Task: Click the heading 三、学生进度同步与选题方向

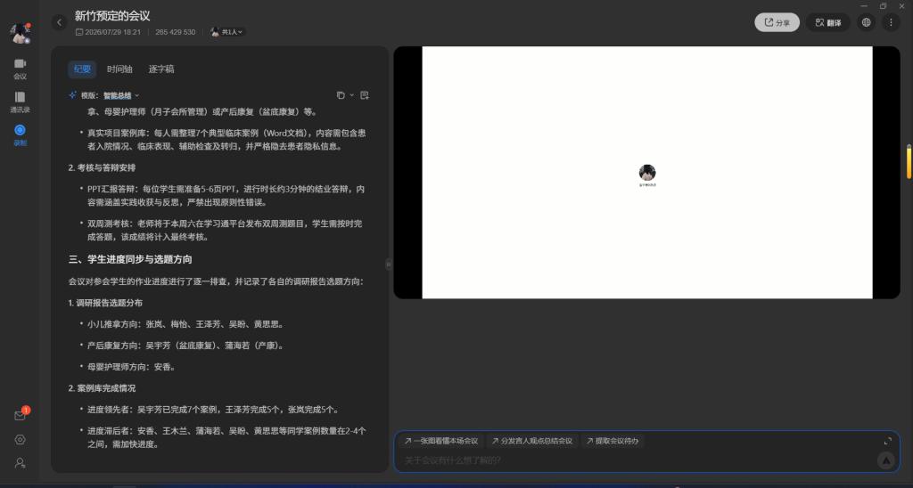Action: click(x=130, y=259)
